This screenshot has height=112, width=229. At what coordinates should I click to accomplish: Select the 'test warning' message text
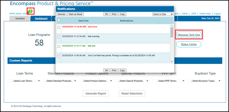point(93,37)
